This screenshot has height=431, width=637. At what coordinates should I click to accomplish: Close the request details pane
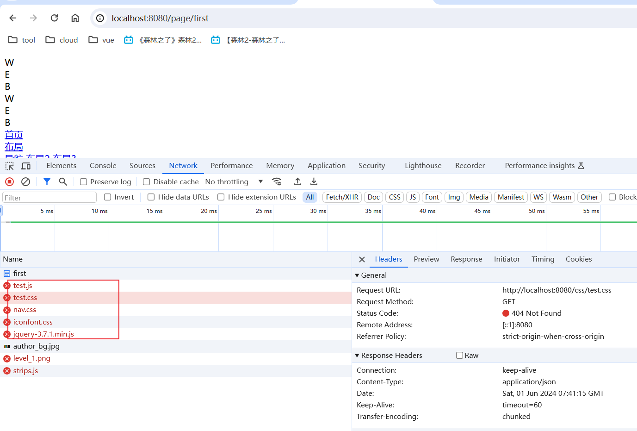tap(362, 260)
